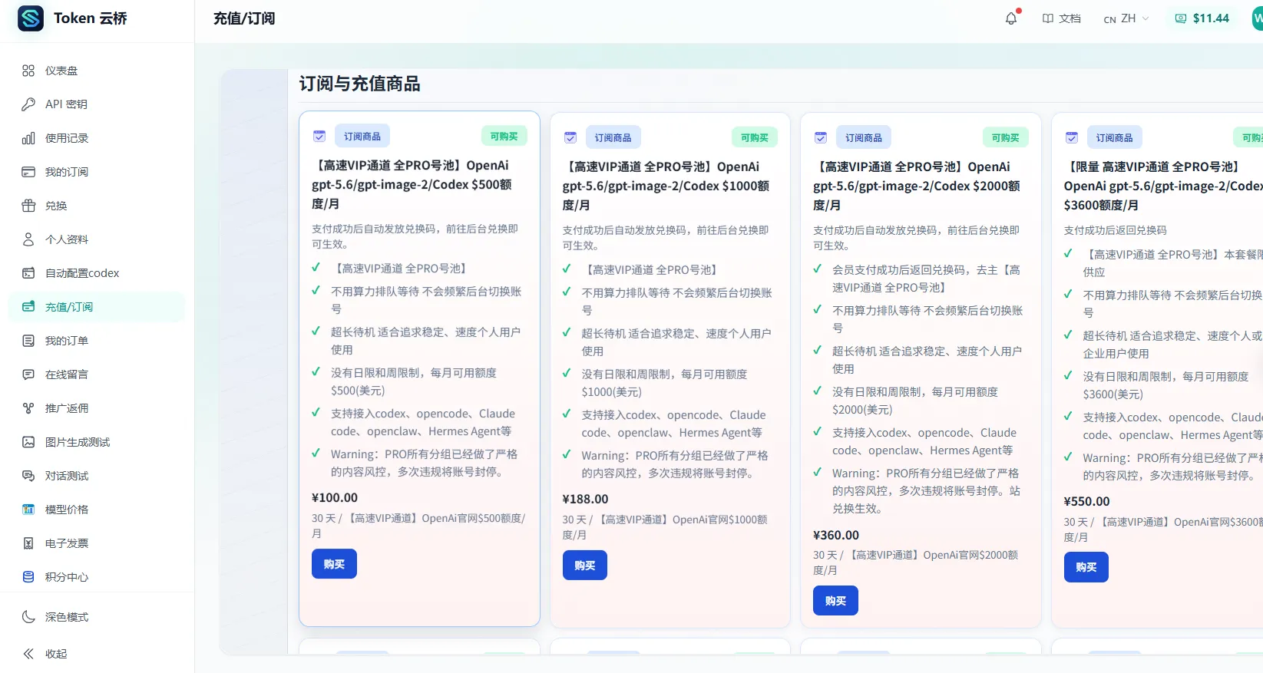Screen dimensions: 1263x673
Task: Open 推广返佣 referral page
Action: point(97,408)
